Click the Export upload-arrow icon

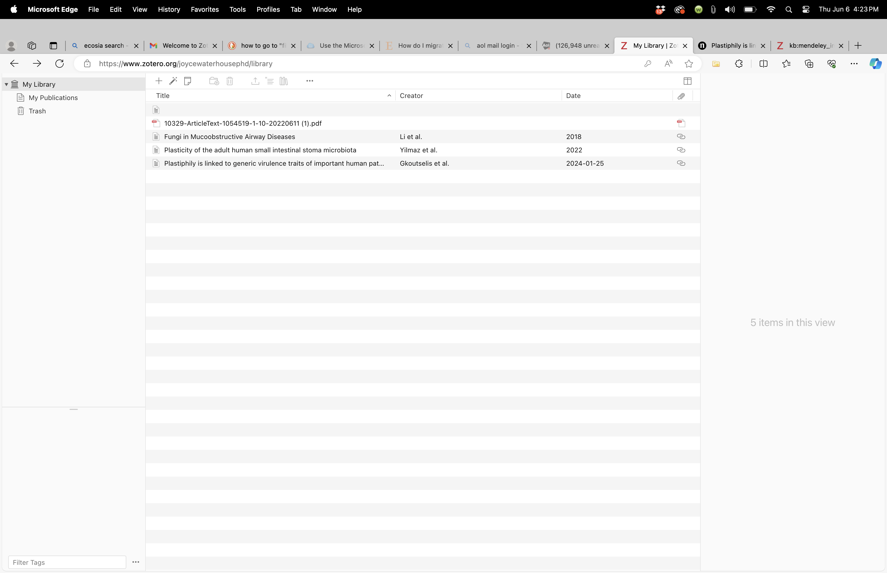pos(255,81)
